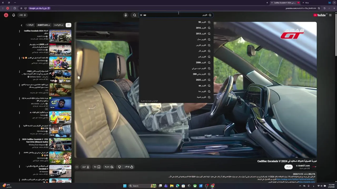337x189 pixels.
Task: Open Microsoft Edge from the taskbar
Action: (x=177, y=186)
